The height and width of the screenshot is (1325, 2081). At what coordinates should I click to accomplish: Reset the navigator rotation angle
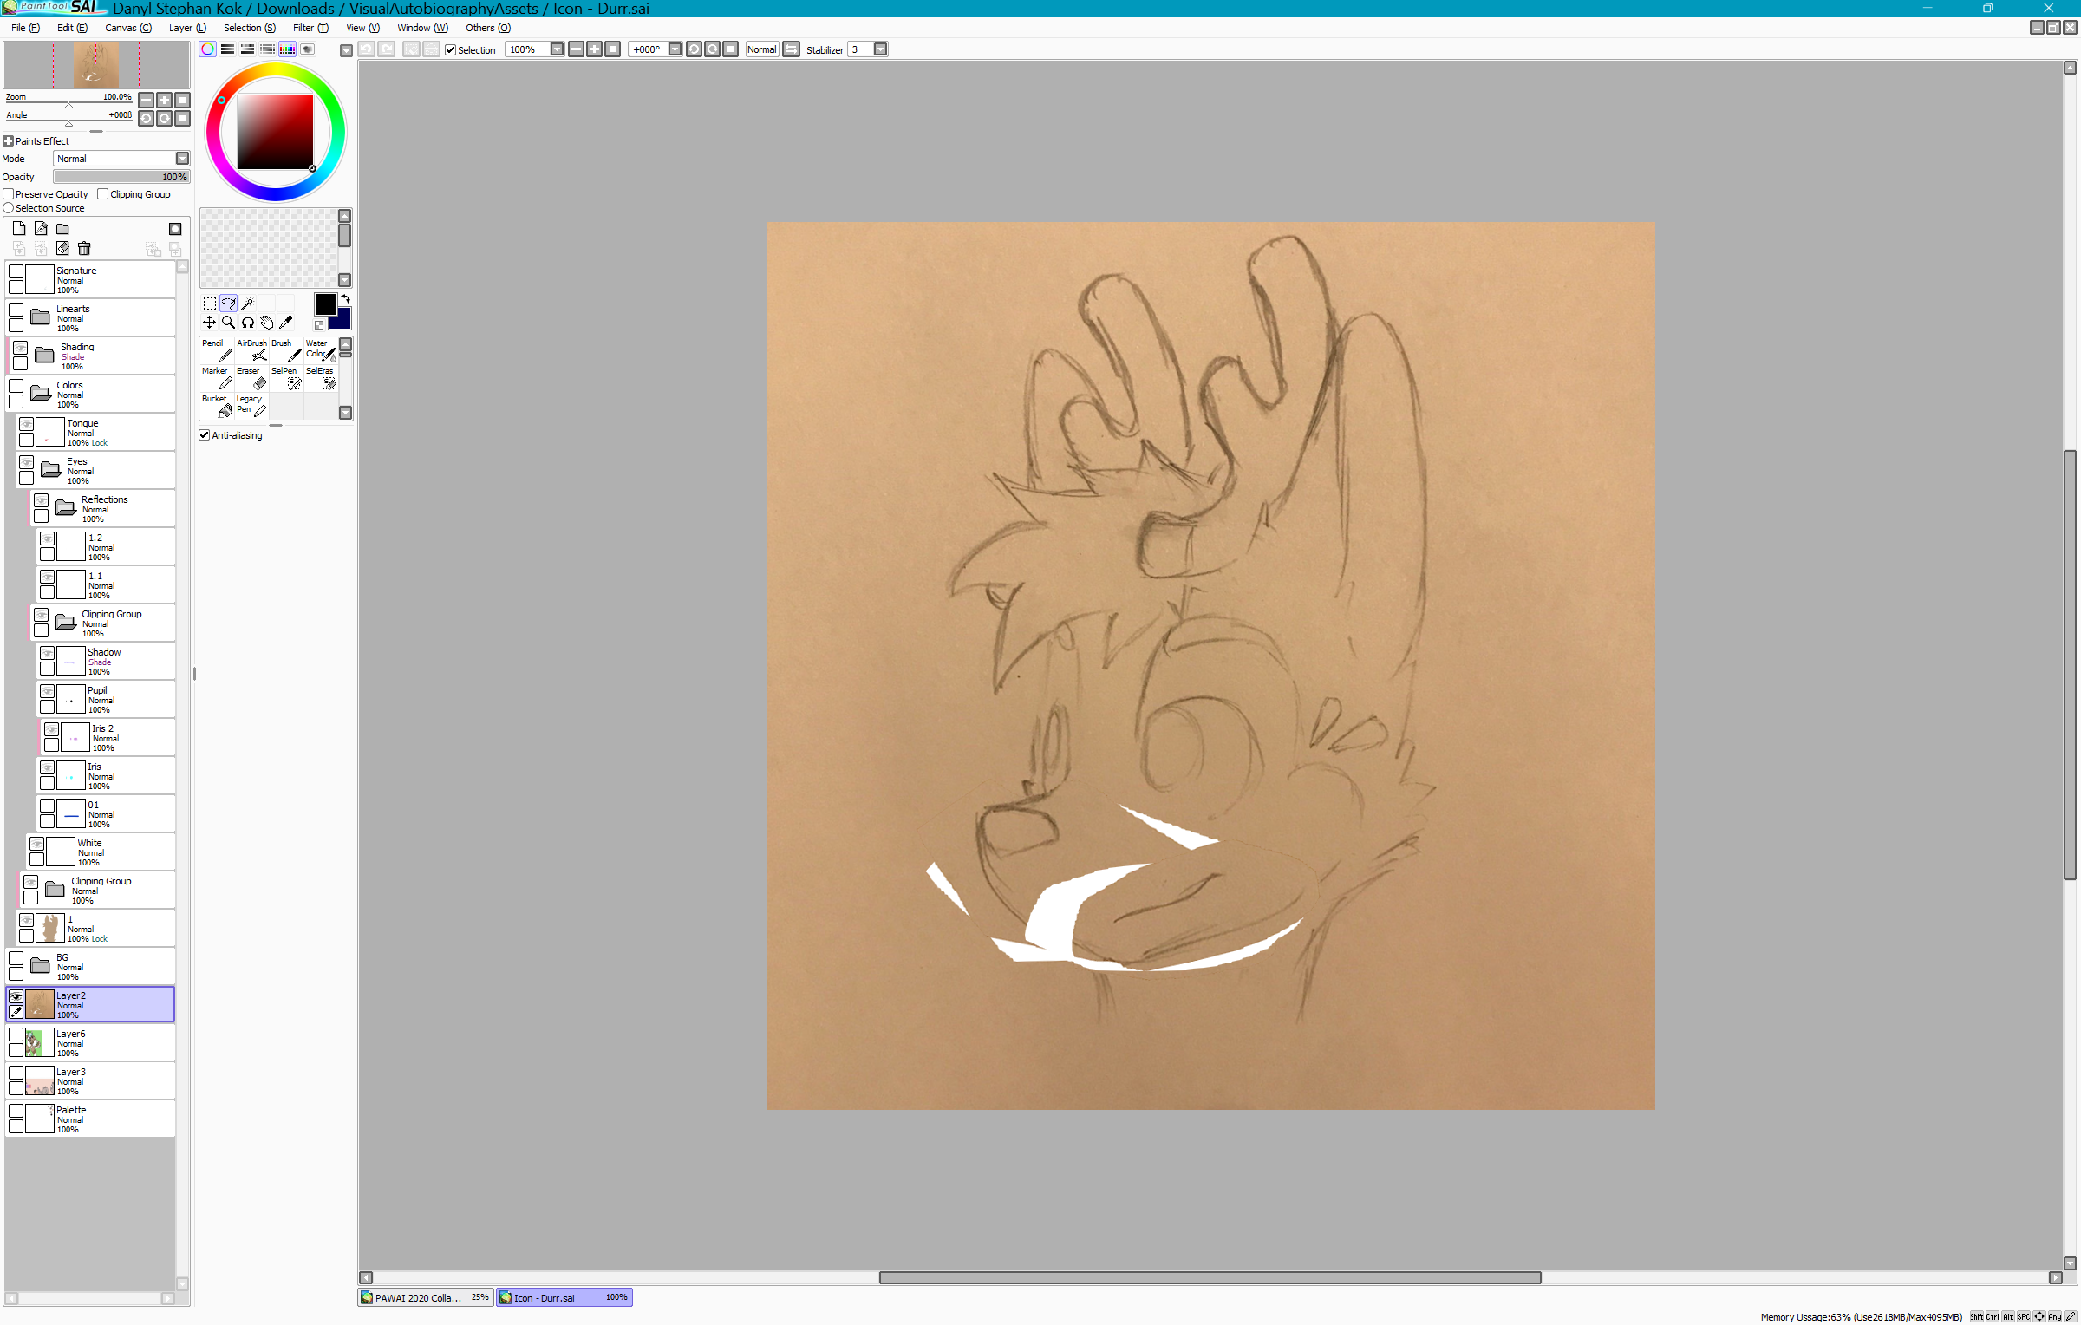[x=183, y=118]
